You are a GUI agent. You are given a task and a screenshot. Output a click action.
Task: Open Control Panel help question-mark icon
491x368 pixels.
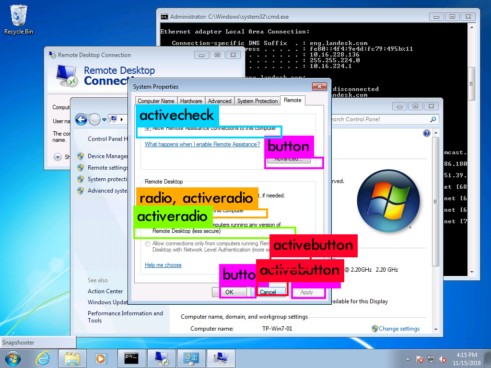tap(426, 133)
